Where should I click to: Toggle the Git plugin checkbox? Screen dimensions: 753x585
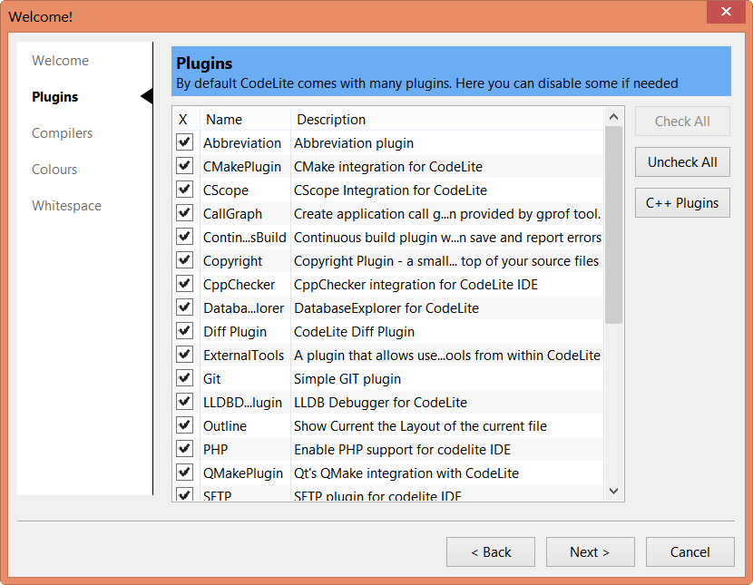pyautogui.click(x=184, y=377)
